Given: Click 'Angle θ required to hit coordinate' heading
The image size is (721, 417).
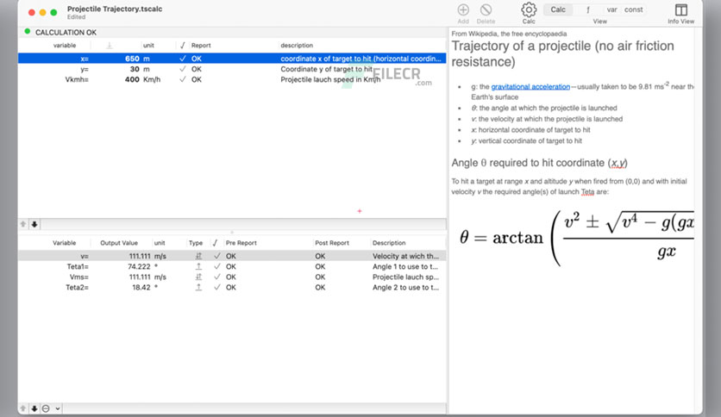Looking at the screenshot, I should click(539, 163).
